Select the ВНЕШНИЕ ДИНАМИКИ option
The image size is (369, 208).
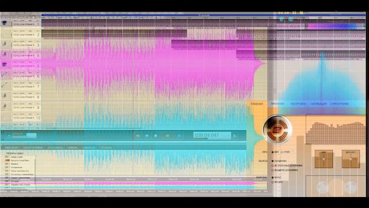pyautogui.click(x=273, y=170)
